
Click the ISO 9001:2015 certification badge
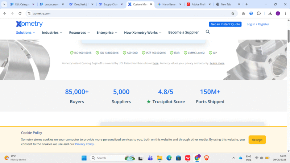[x=80, y=53]
